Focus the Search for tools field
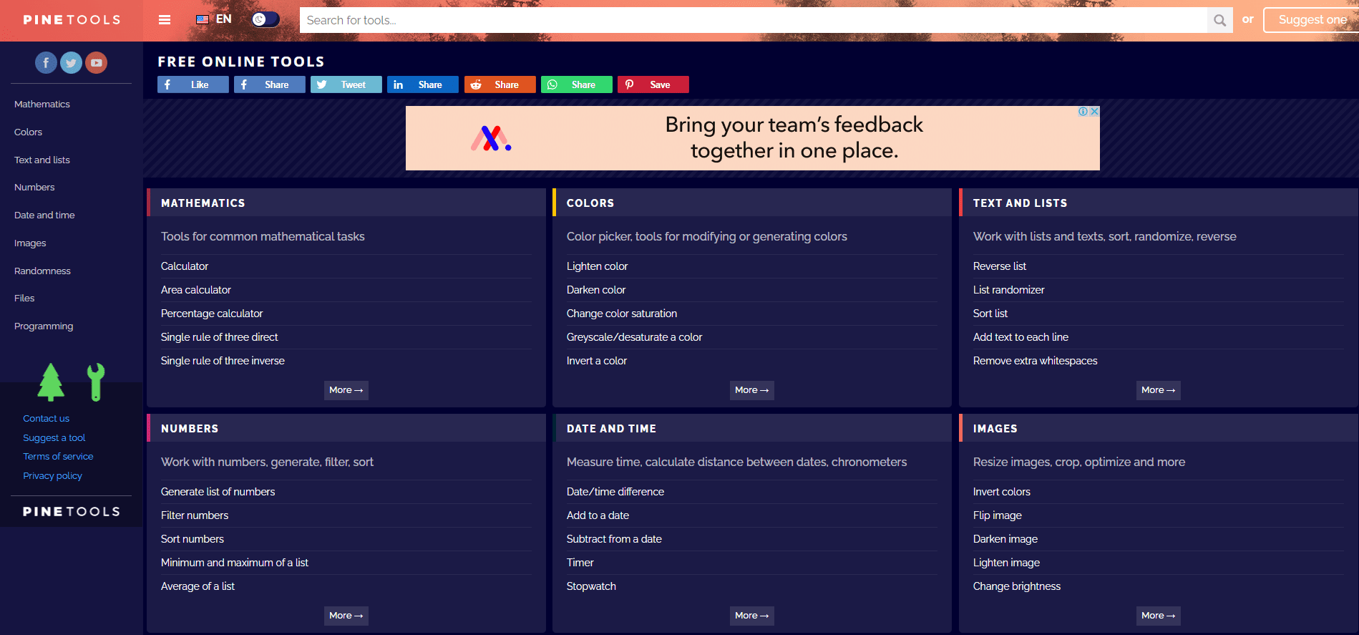The height and width of the screenshot is (635, 1359). coord(754,20)
